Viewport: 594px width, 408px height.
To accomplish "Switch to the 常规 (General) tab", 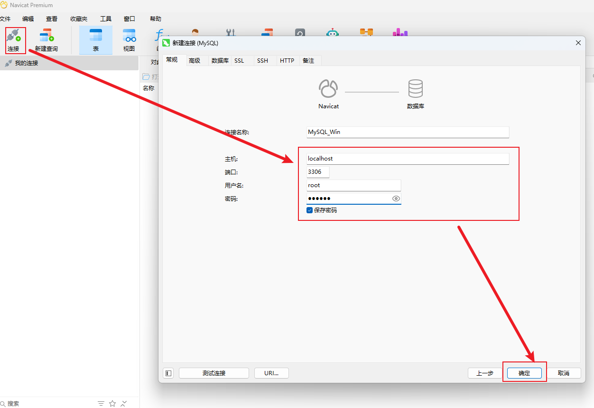I will pyautogui.click(x=172, y=60).
